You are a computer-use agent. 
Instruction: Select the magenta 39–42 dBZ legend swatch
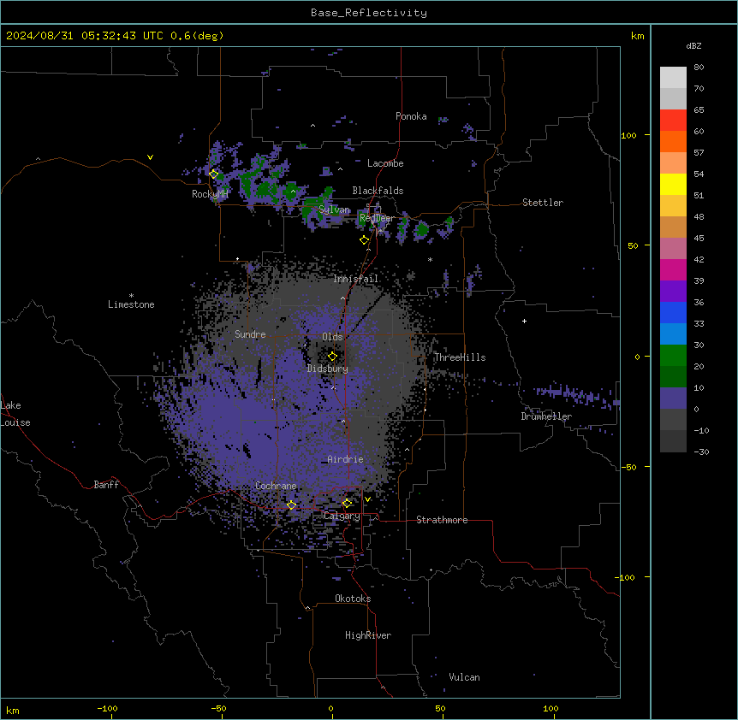673,269
